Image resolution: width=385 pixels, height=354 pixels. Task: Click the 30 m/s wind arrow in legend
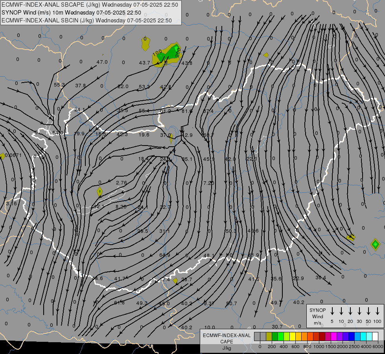[359, 311]
